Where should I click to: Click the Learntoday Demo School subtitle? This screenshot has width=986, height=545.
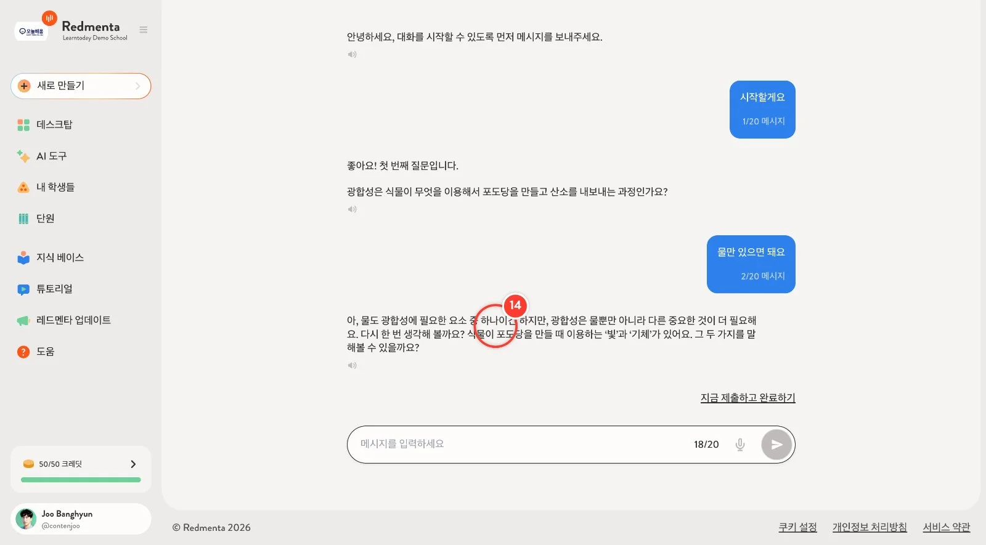[x=95, y=38]
